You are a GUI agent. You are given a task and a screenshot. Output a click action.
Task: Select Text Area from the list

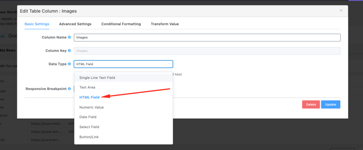pyautogui.click(x=87, y=87)
